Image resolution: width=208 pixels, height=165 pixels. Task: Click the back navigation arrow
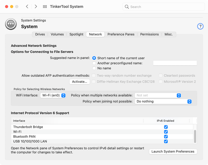[x=27, y=7]
